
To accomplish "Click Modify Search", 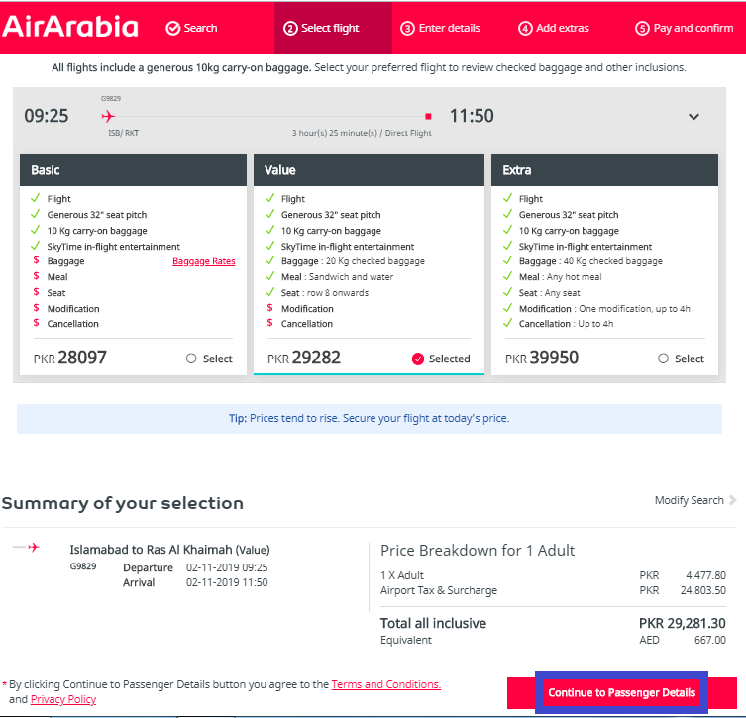I will coord(689,500).
